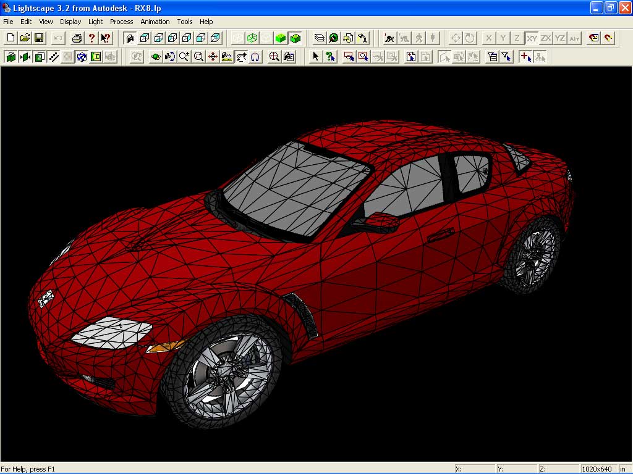Open the Animation menu
This screenshot has height=474, width=633.
(155, 22)
